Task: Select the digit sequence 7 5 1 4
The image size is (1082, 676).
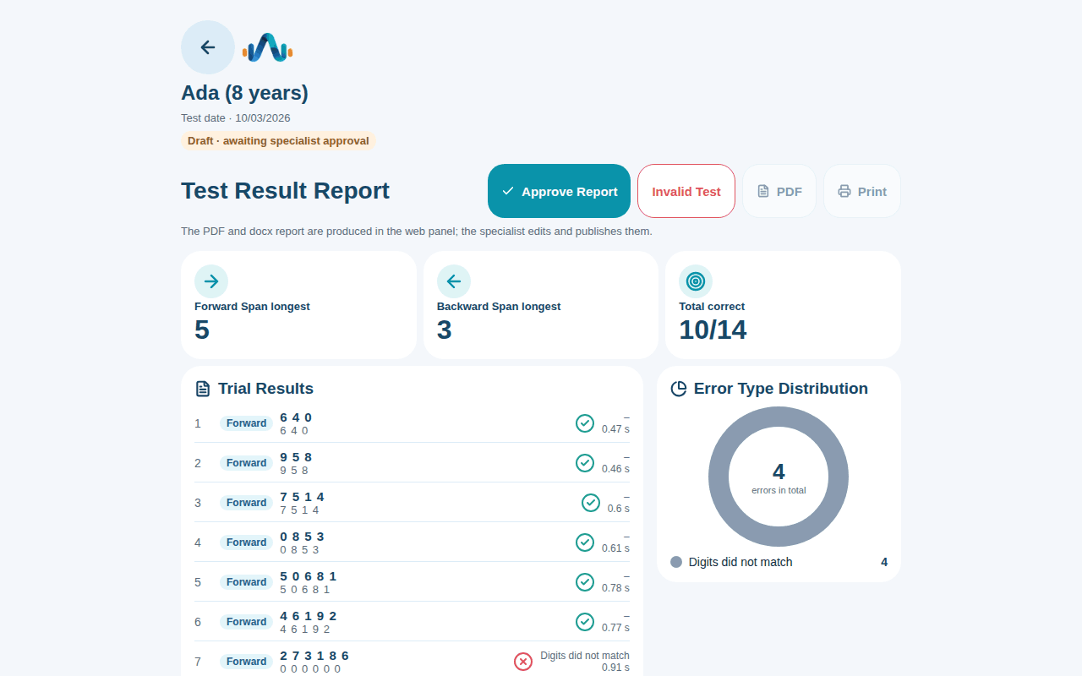Action: point(302,497)
